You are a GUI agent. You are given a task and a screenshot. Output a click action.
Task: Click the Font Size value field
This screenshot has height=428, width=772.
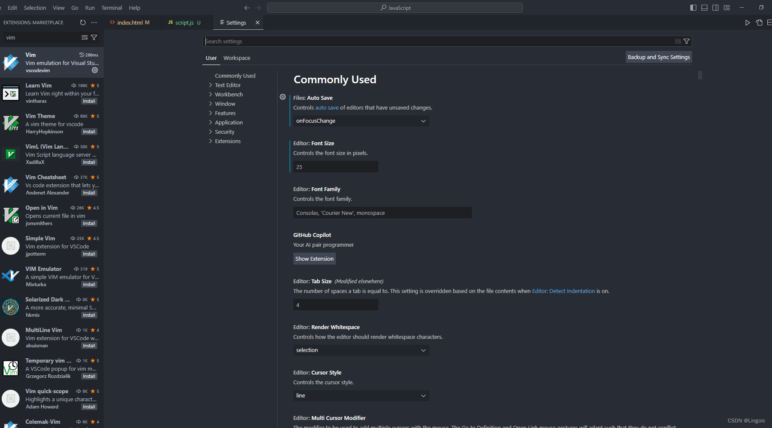point(336,167)
